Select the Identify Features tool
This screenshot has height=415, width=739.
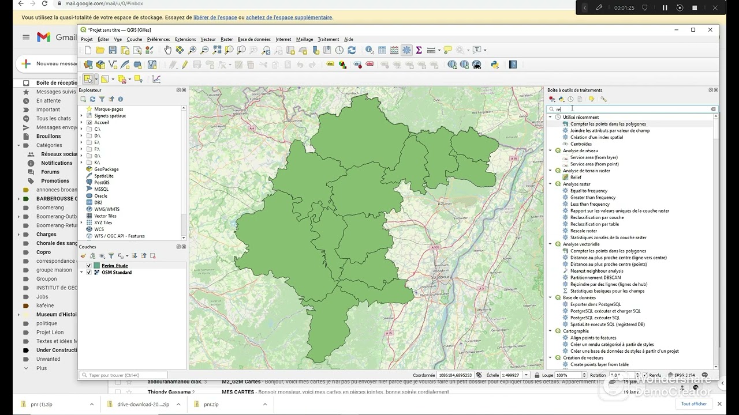coord(370,50)
